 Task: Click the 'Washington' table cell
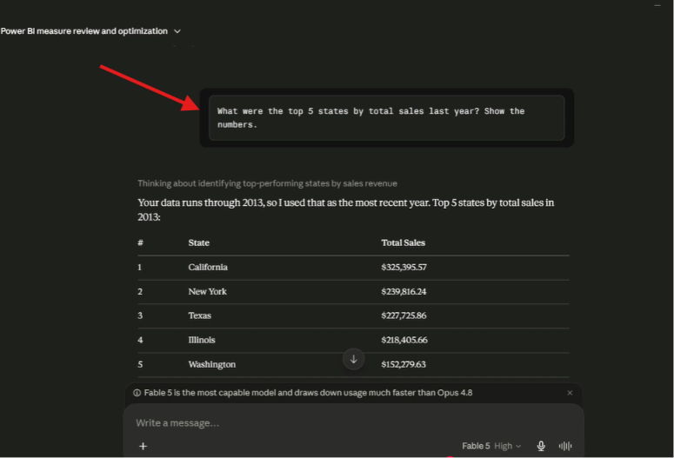point(211,364)
